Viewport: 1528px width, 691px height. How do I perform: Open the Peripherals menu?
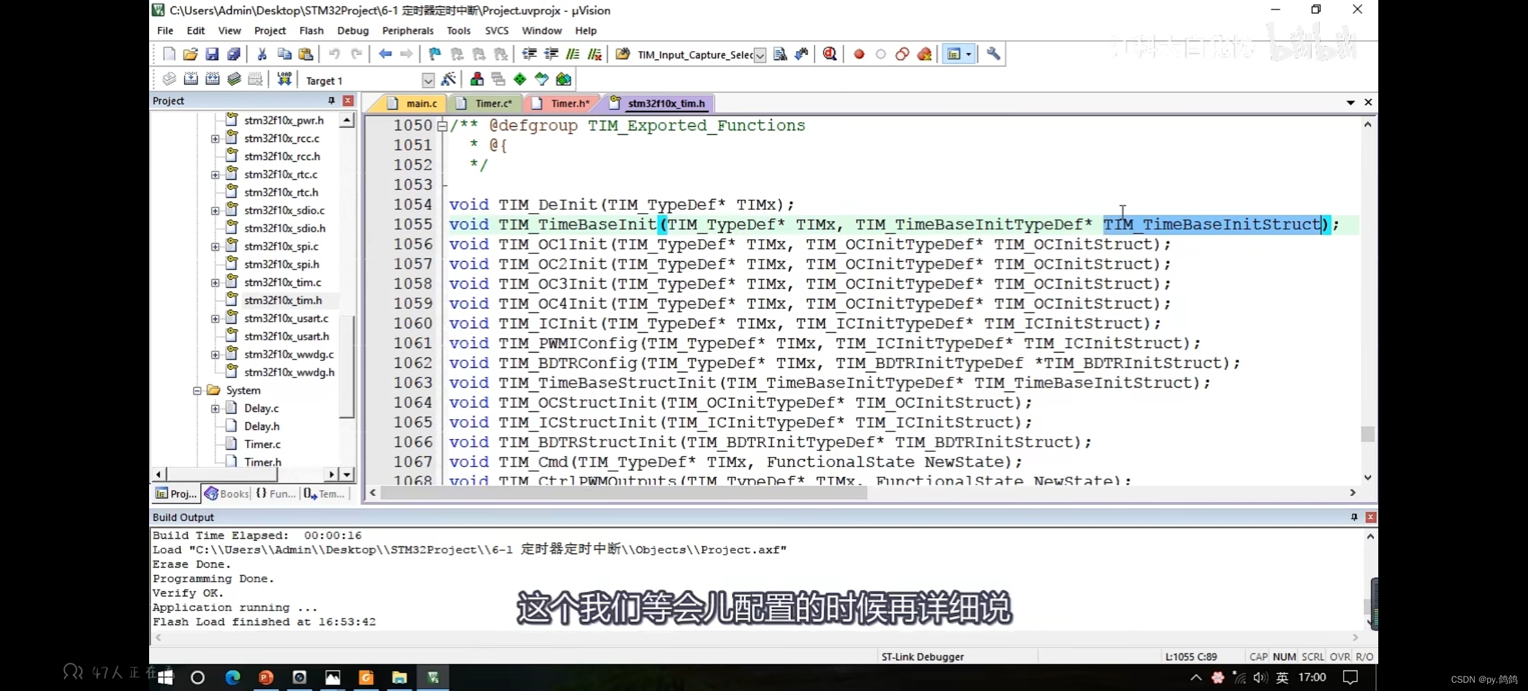408,31
